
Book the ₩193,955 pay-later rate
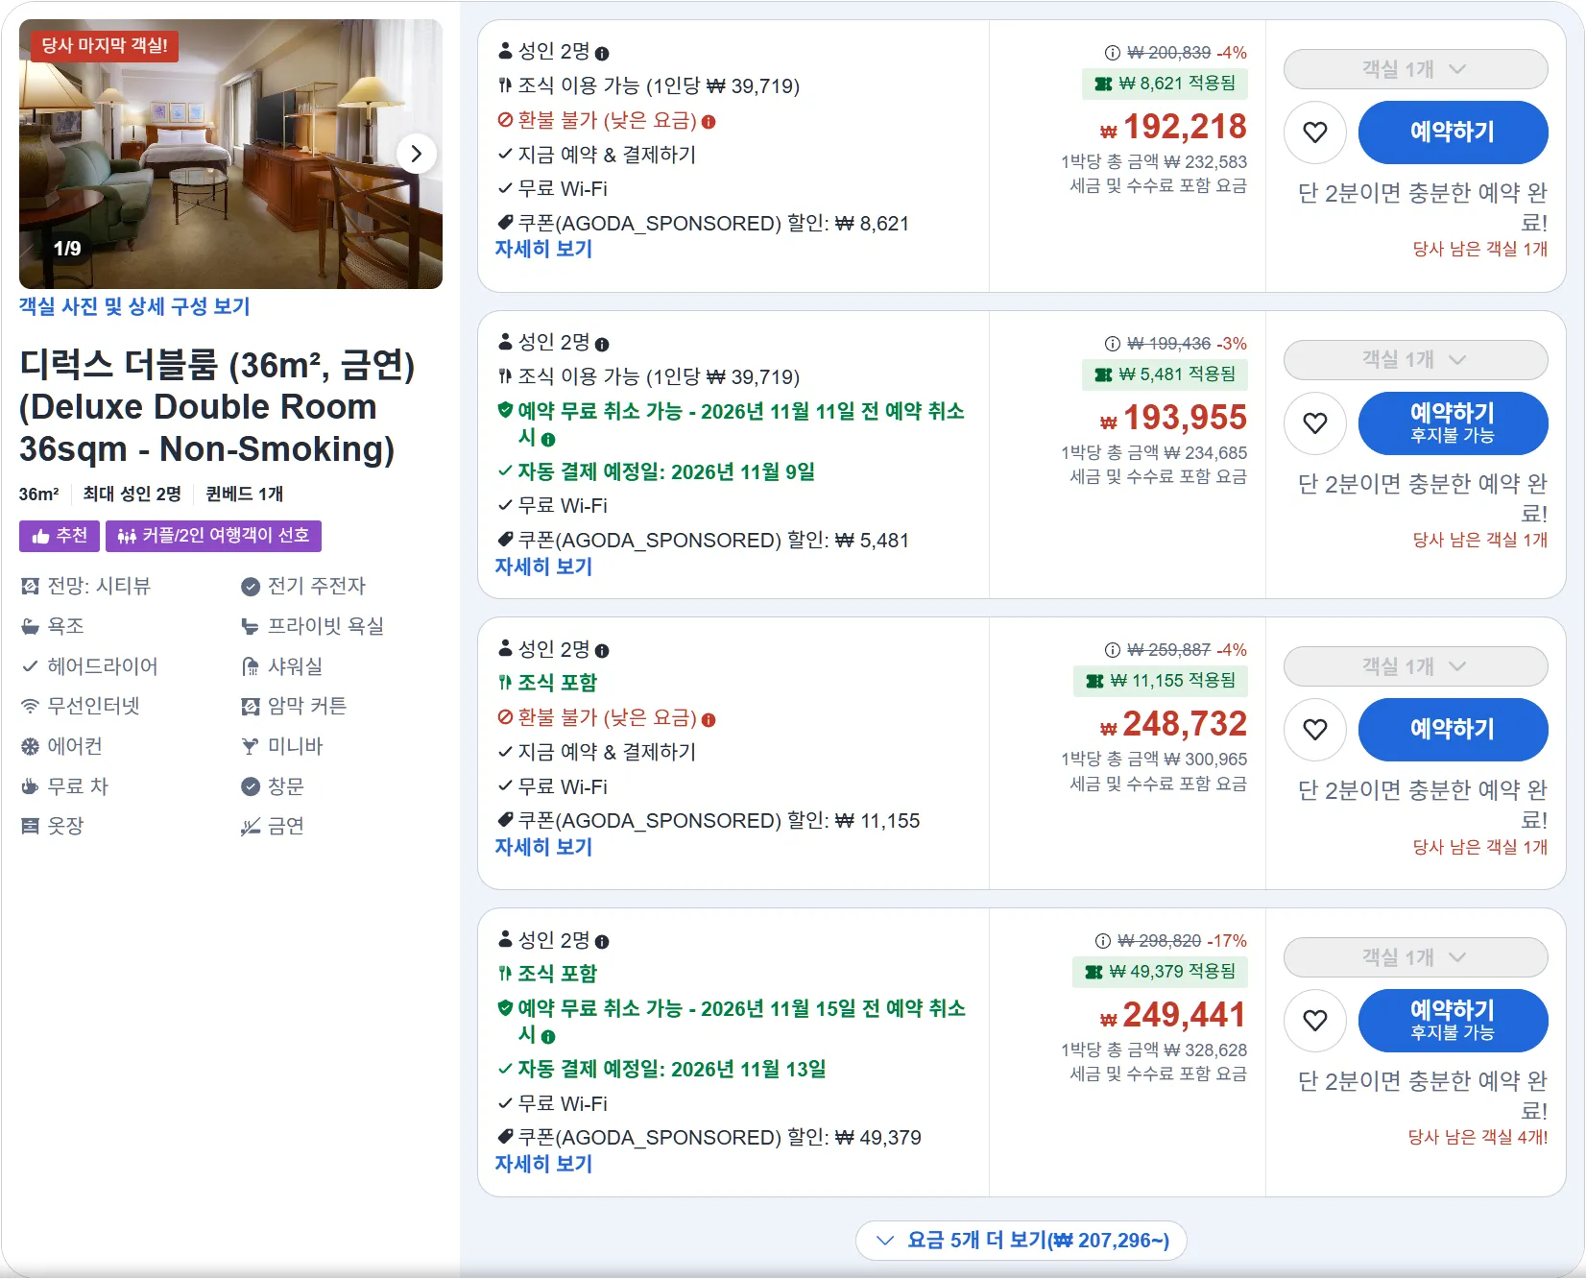click(1453, 423)
